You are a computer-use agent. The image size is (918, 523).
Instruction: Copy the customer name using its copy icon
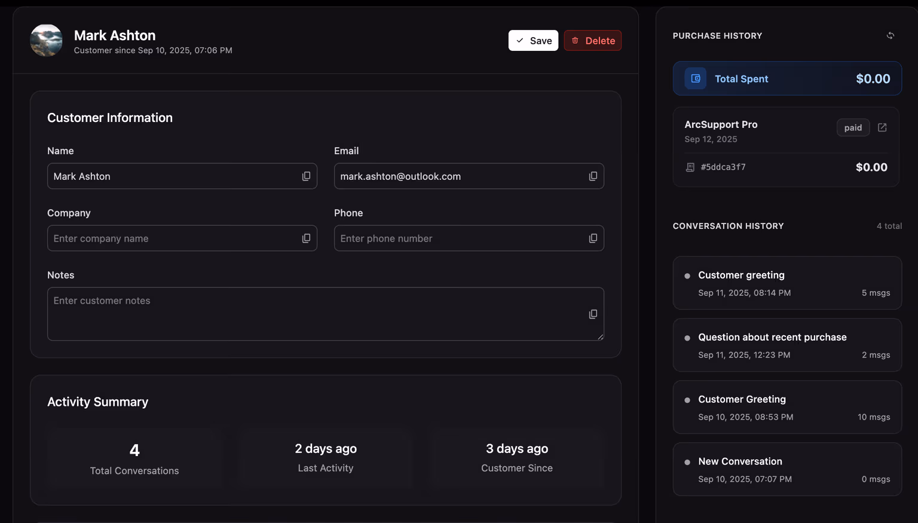pos(306,176)
